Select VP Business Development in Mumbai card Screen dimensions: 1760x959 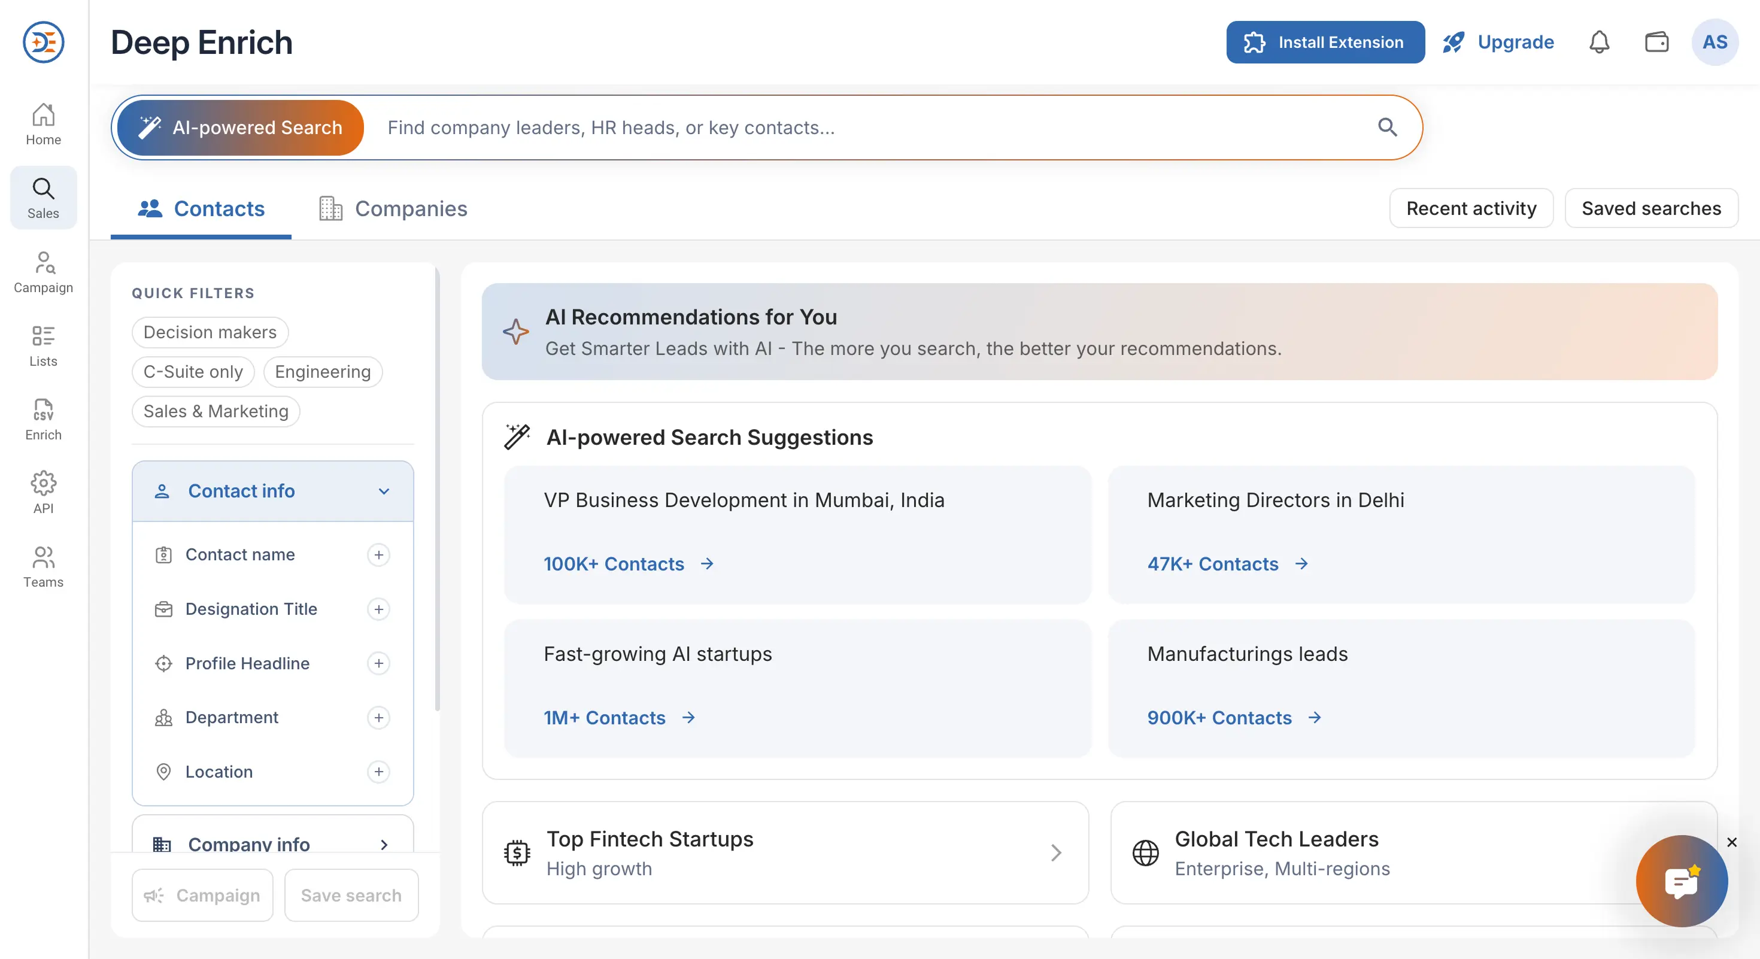(x=797, y=534)
